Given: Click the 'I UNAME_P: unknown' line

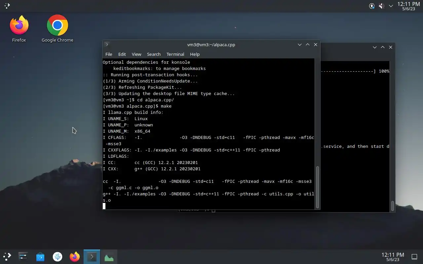Looking at the screenshot, I should [128, 125].
